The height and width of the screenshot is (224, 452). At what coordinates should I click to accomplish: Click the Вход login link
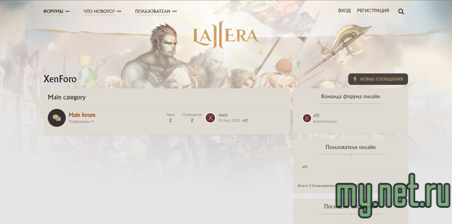344,11
